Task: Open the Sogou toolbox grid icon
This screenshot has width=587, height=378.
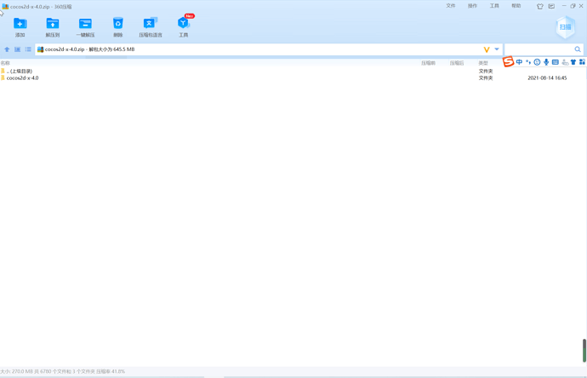Action: tap(582, 62)
